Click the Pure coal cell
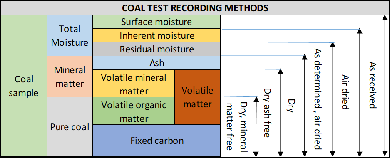This screenshot has height=158, width=390. pyautogui.click(x=70, y=127)
